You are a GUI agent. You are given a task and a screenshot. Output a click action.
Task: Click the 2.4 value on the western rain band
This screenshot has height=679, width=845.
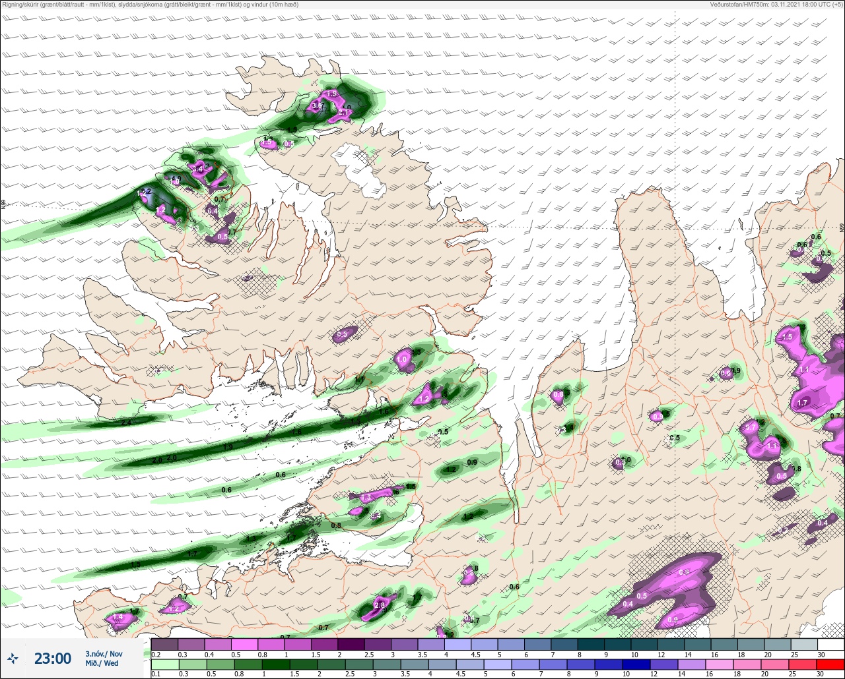(x=126, y=421)
